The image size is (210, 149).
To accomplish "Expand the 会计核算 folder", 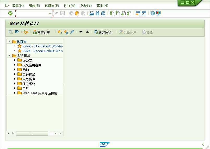I will point(15,74).
